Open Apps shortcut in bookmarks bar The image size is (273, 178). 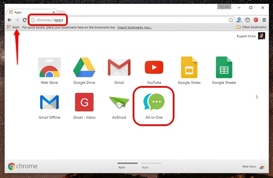pos(13,27)
